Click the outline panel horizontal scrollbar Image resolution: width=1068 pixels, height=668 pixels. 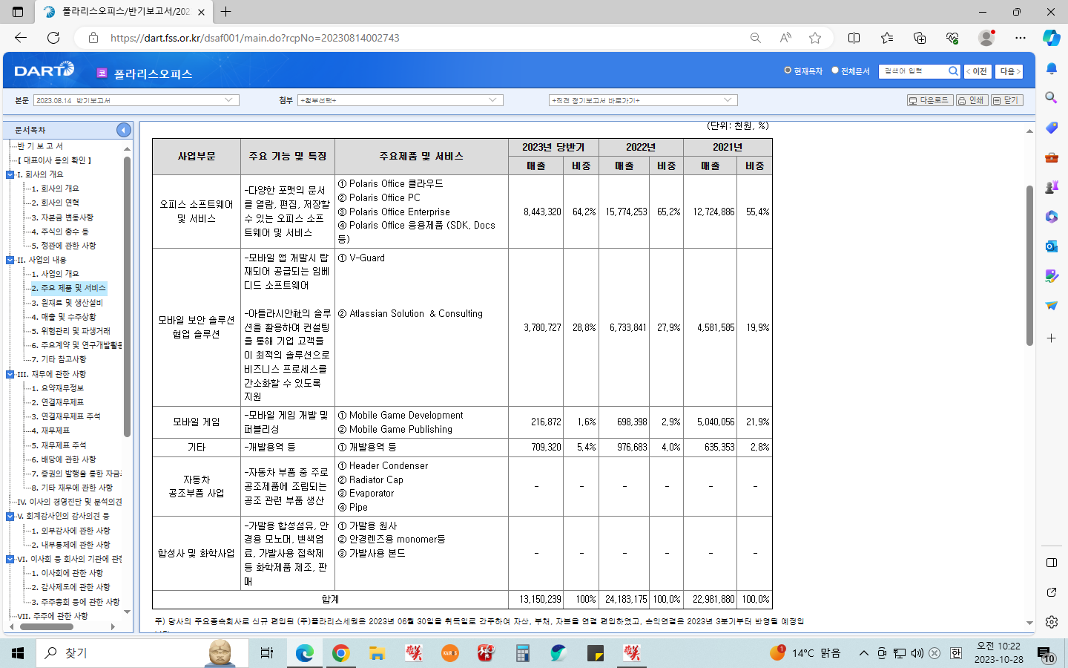click(x=46, y=626)
